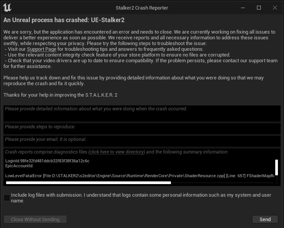Screen dimensions: 284x228
Task: Choose Close Without Sending
Action: pos(35,219)
